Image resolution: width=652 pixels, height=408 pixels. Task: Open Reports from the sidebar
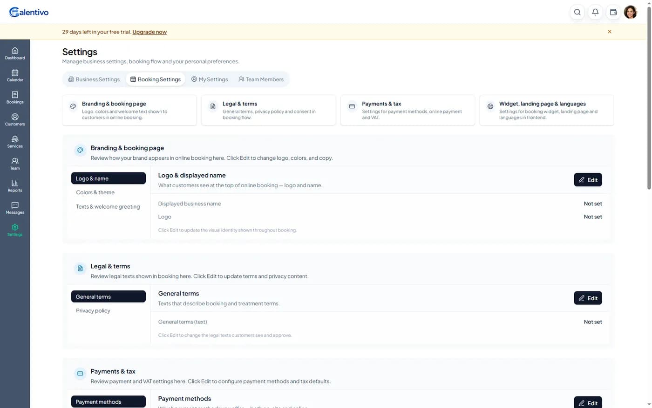pyautogui.click(x=15, y=186)
